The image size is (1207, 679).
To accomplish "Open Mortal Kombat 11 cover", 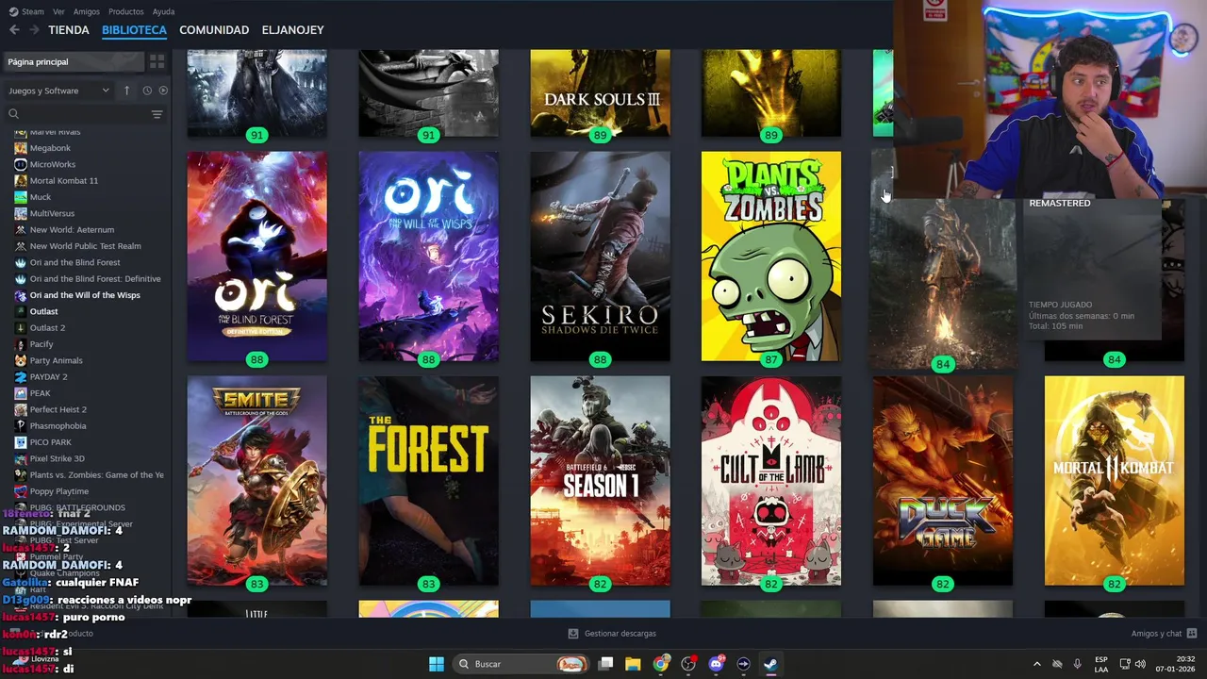I will (1115, 481).
